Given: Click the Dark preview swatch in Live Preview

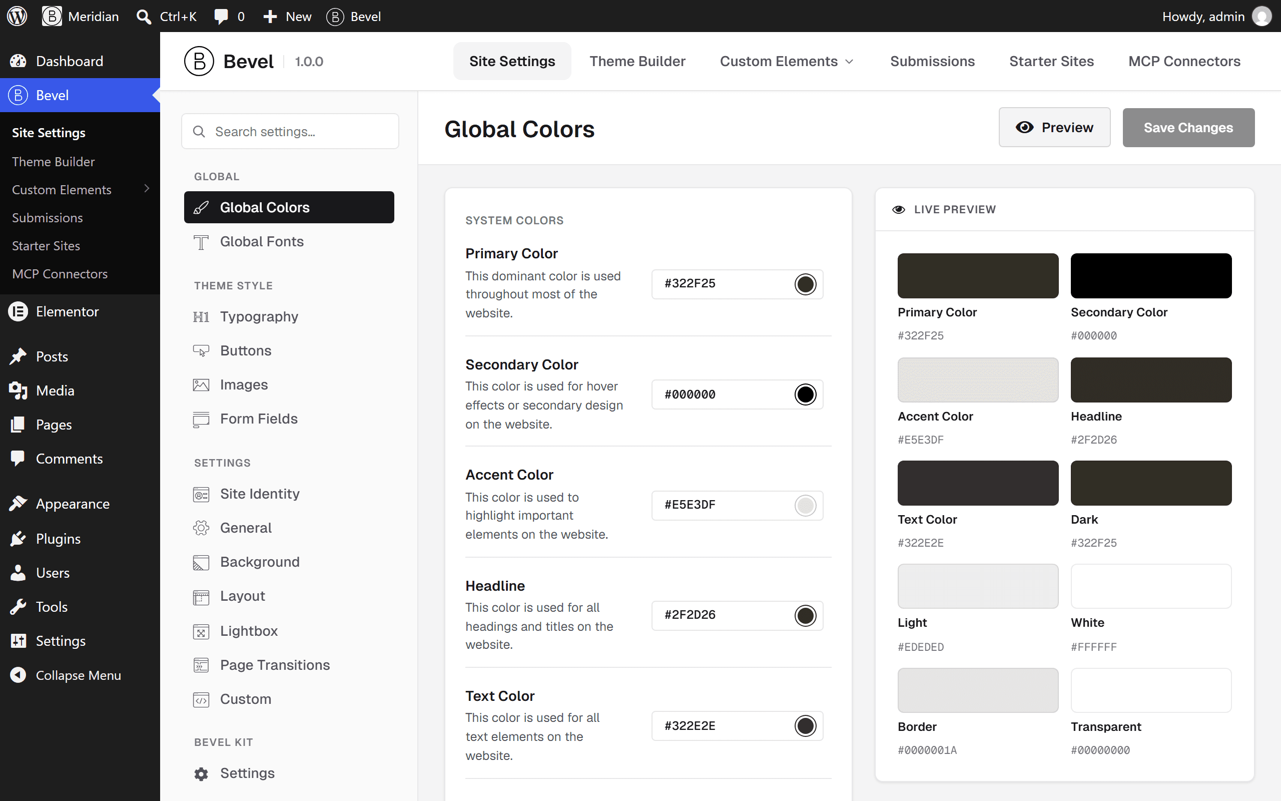Looking at the screenshot, I should click(x=1151, y=483).
